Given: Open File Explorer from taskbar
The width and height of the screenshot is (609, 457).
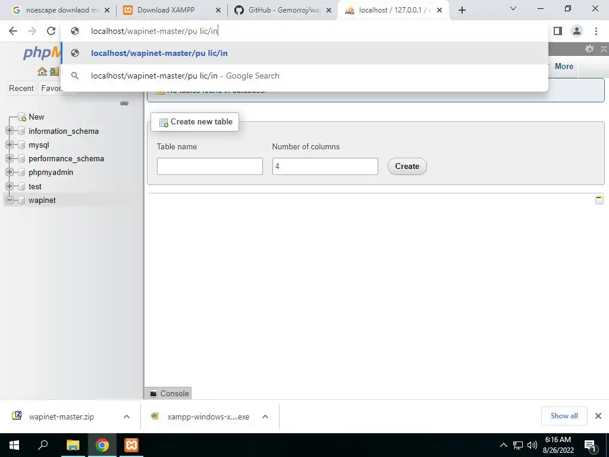Looking at the screenshot, I should (73, 445).
